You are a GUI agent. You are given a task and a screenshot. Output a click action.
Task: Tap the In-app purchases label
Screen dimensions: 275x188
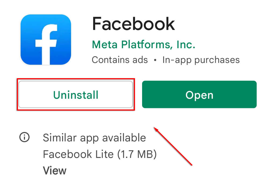(x=201, y=60)
